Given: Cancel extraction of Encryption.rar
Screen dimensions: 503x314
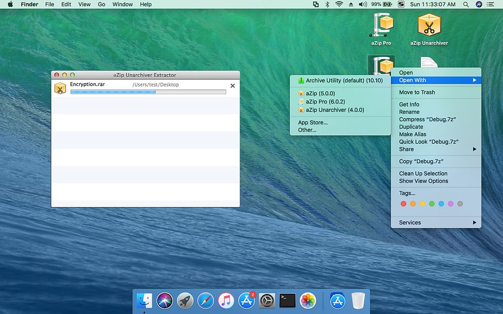Looking at the screenshot, I should (233, 86).
